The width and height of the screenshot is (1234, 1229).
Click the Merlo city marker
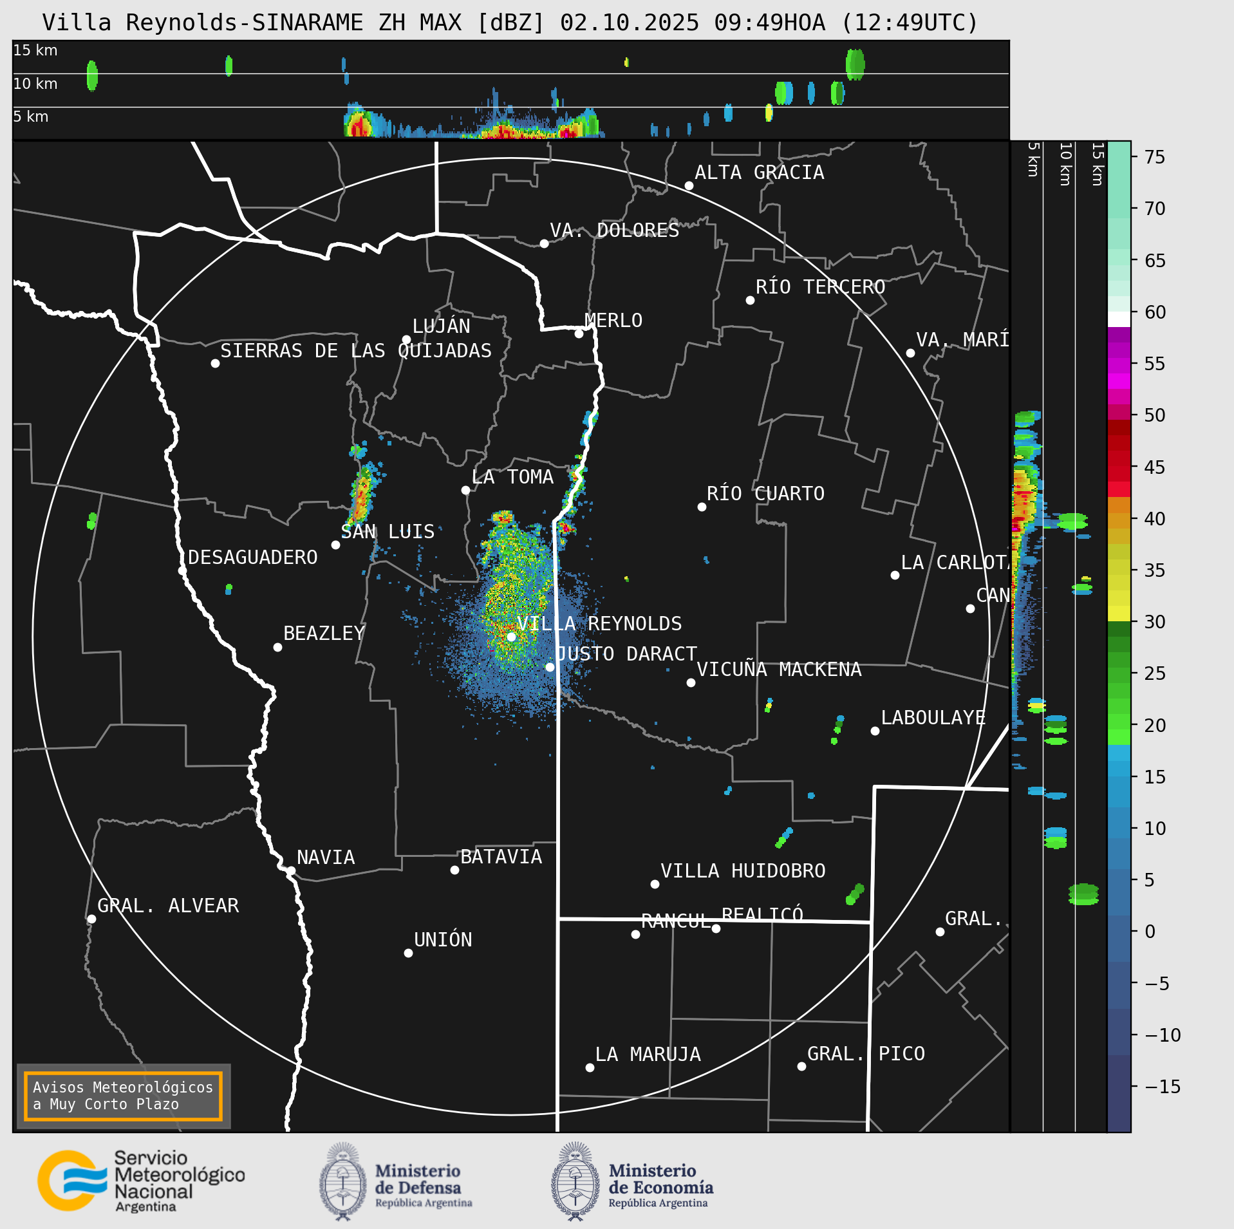tap(579, 333)
